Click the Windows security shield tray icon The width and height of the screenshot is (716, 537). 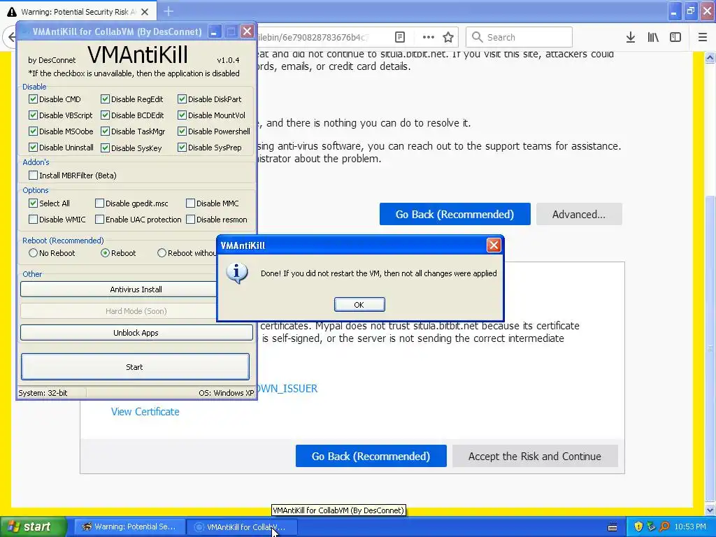coord(638,527)
